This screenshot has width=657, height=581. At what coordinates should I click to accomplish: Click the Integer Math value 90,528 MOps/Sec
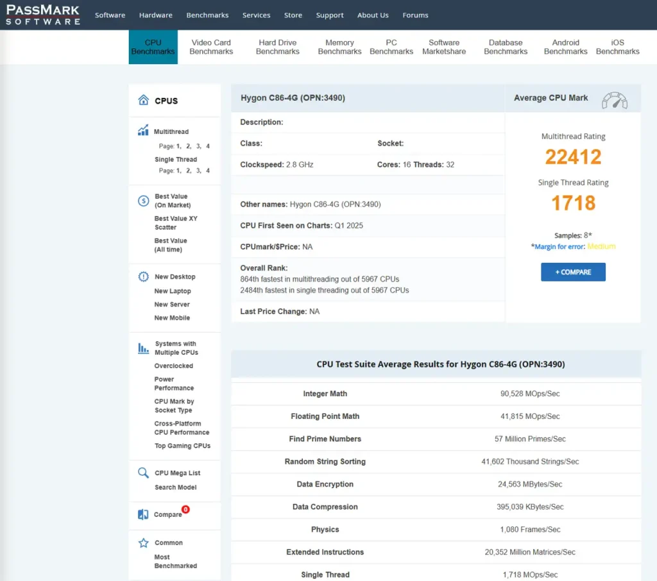coord(529,394)
